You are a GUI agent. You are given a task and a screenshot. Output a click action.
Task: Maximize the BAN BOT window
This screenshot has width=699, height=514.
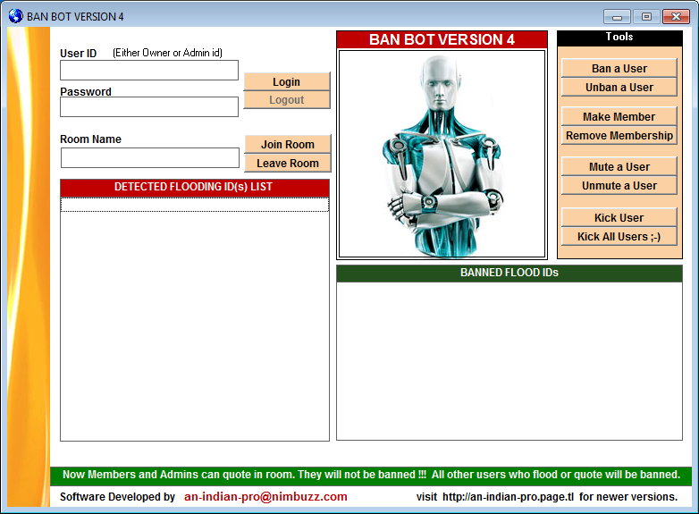tap(646, 16)
